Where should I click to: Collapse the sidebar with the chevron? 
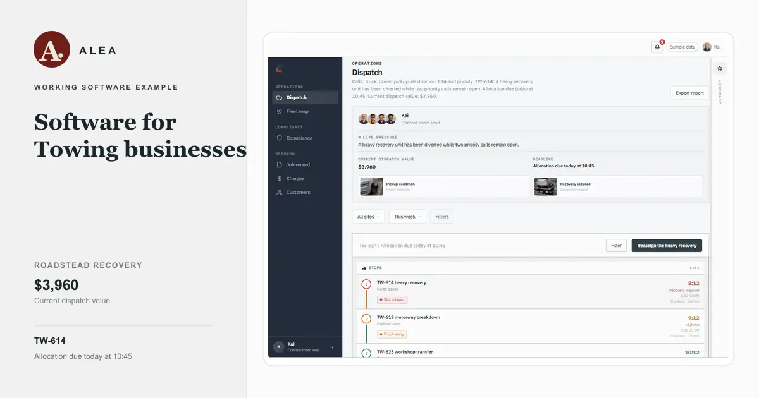[x=333, y=347]
